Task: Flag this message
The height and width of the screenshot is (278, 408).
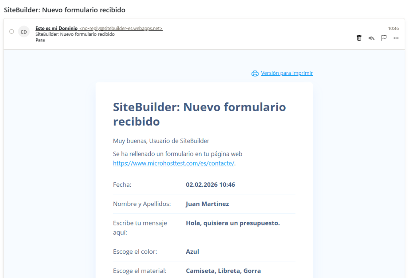Action: click(384, 38)
